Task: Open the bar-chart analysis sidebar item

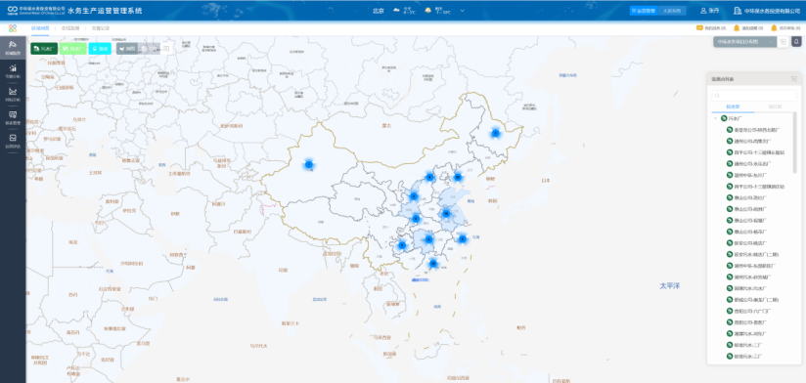Action: (x=13, y=71)
